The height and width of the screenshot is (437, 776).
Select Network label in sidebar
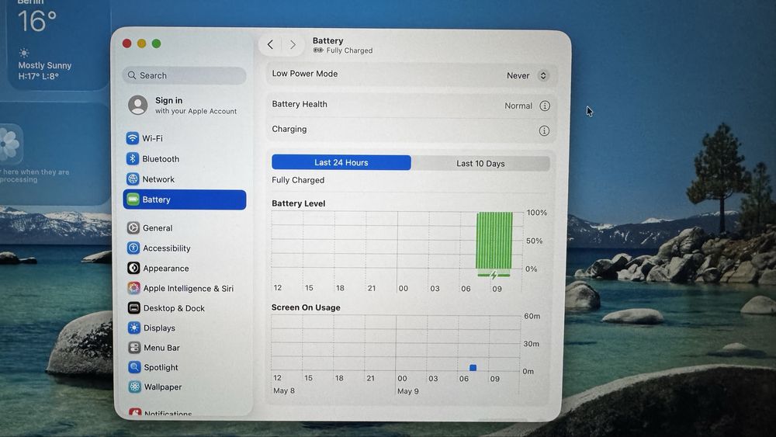pyautogui.click(x=158, y=179)
